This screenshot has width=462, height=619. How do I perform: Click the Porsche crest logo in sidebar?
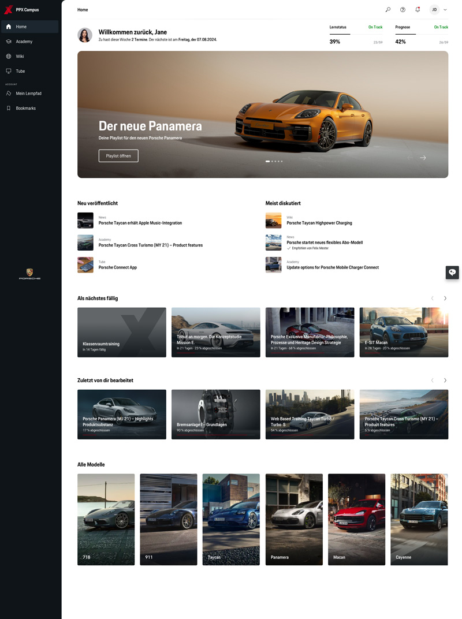30,272
